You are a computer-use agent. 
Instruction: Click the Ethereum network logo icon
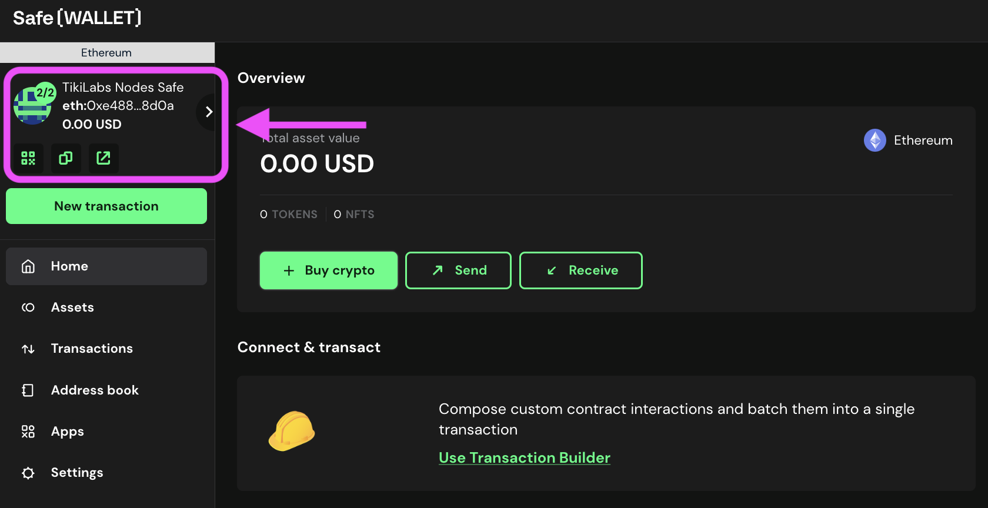874,141
